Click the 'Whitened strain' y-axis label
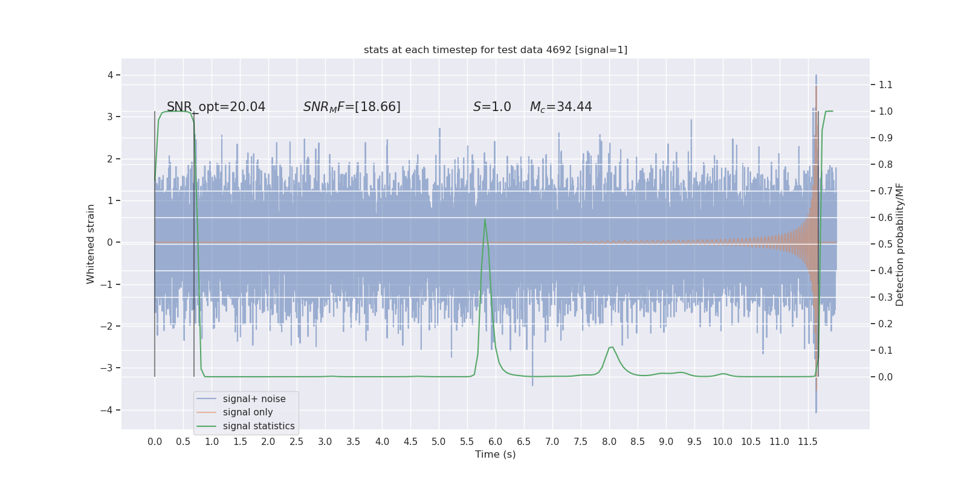Image resolution: width=967 pixels, height=483 pixels. (91, 244)
